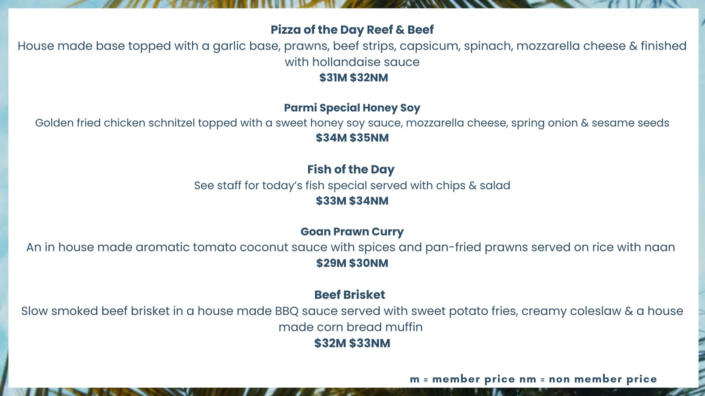Click the with hollandaise sauce line
Image resolution: width=705 pixels, height=396 pixels.
[x=352, y=62]
